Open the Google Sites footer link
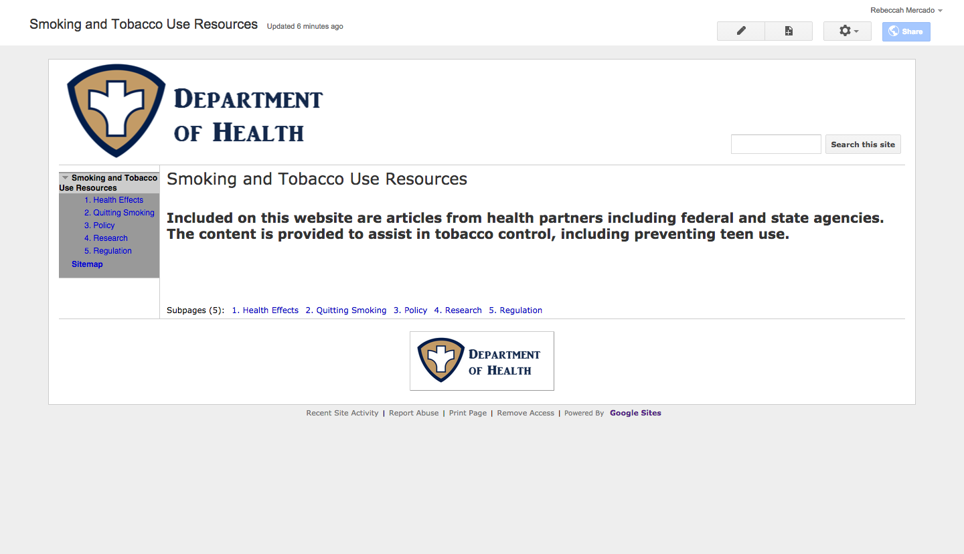The image size is (964, 554). [x=635, y=413]
